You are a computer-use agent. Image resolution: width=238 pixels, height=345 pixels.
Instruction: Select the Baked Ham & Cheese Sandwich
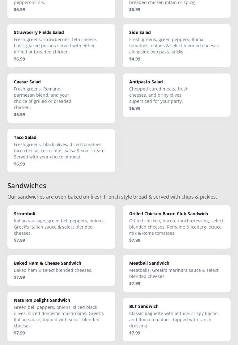[x=61, y=270]
